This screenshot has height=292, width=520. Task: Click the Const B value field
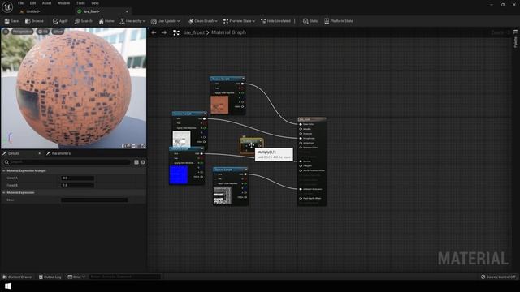click(x=78, y=185)
